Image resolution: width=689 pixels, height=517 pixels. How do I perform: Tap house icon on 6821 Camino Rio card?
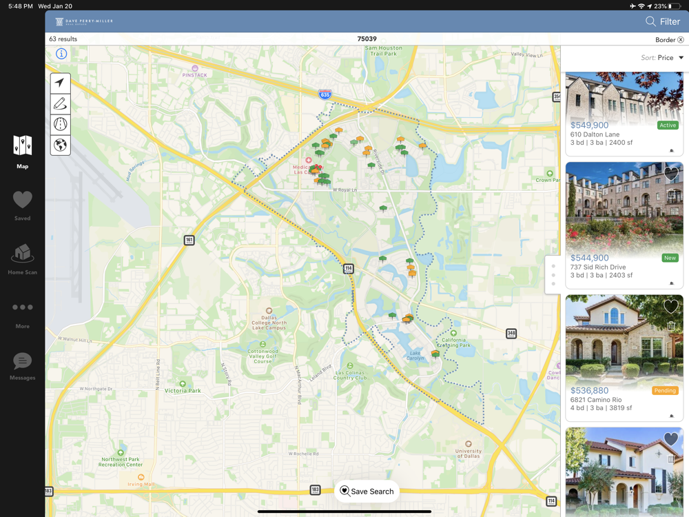point(671,416)
